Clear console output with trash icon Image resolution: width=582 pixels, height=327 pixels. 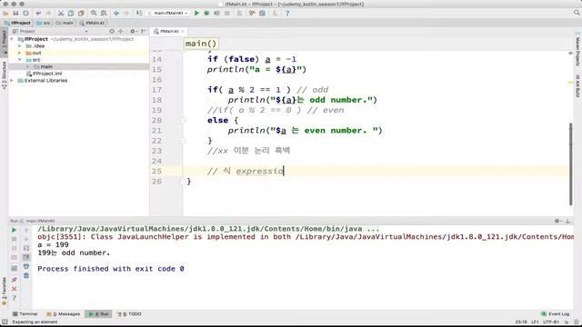click(26, 275)
